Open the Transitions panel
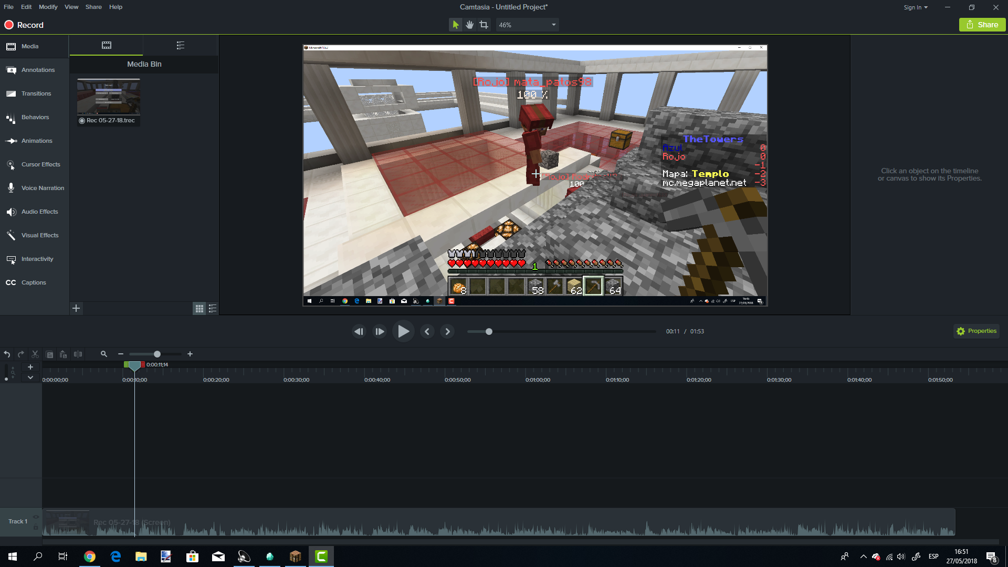This screenshot has width=1008, height=567. pyautogui.click(x=34, y=93)
